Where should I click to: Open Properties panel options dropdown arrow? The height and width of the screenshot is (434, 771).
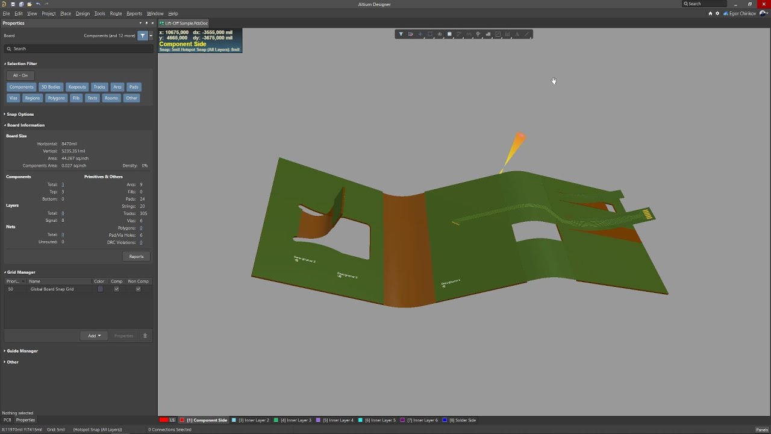point(140,23)
